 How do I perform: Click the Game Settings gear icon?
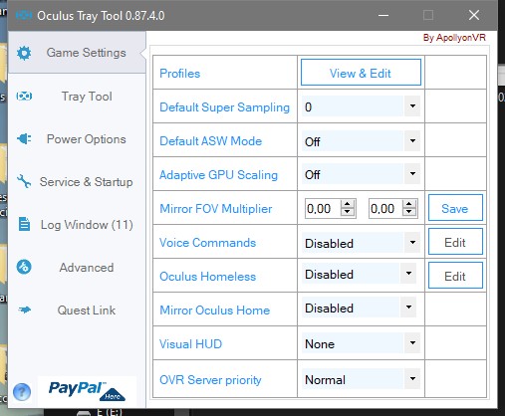(x=24, y=53)
